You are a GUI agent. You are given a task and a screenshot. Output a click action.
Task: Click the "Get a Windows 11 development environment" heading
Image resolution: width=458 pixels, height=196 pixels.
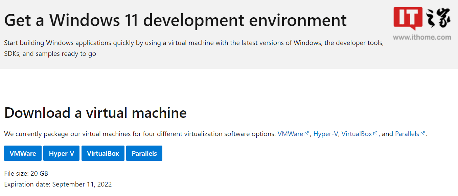tap(175, 20)
